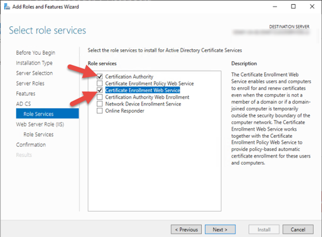Select Network Device Enrollment Service label
The width and height of the screenshot is (322, 237).
click(143, 104)
